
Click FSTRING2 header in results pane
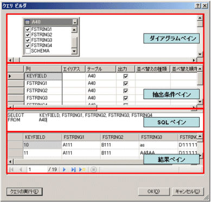[120, 137]
